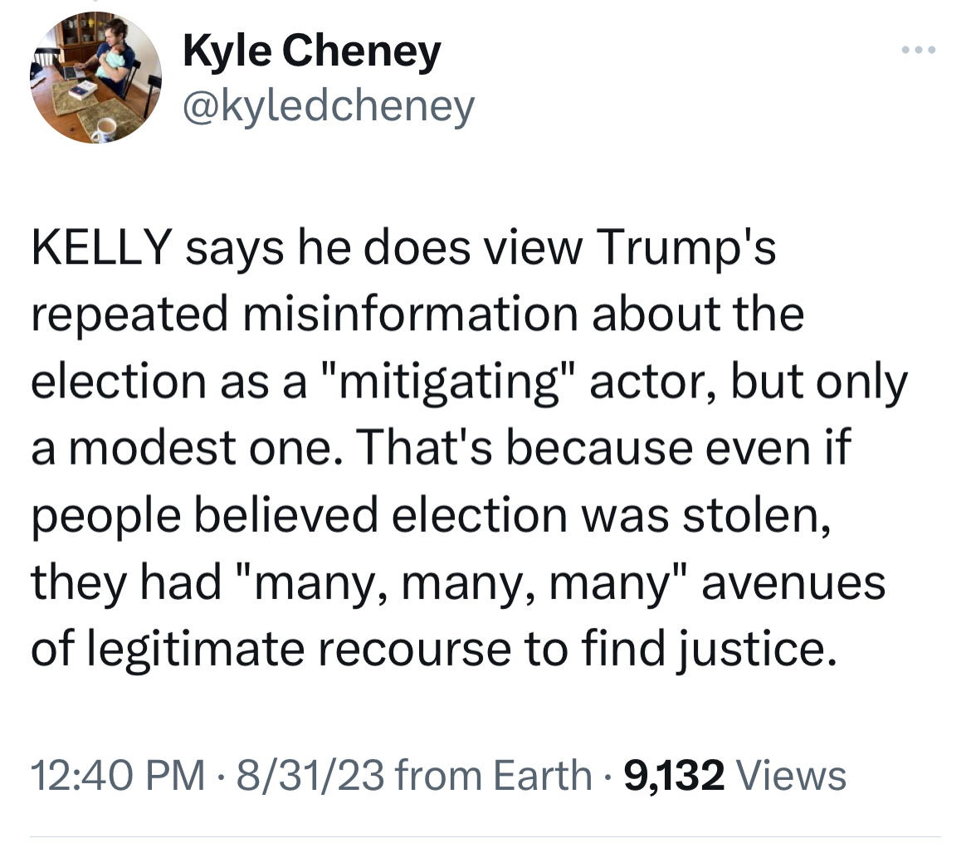View Kyle Cheney's profile picture
Image resolution: width=971 pixels, height=843 pixels.
96,77
